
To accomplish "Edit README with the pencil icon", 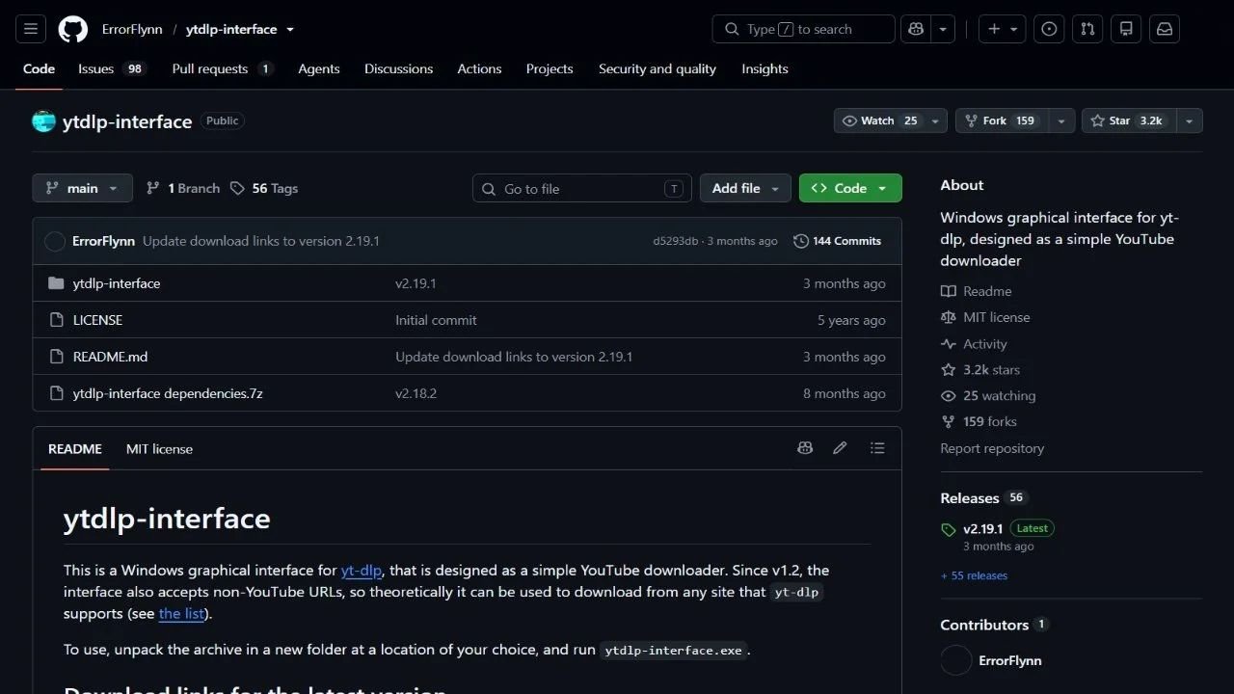I will point(840,448).
